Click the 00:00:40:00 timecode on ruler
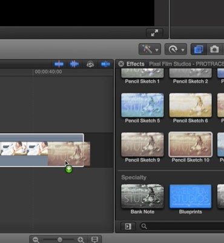Image resolution: width=224 pixels, height=243 pixels. pos(48,72)
